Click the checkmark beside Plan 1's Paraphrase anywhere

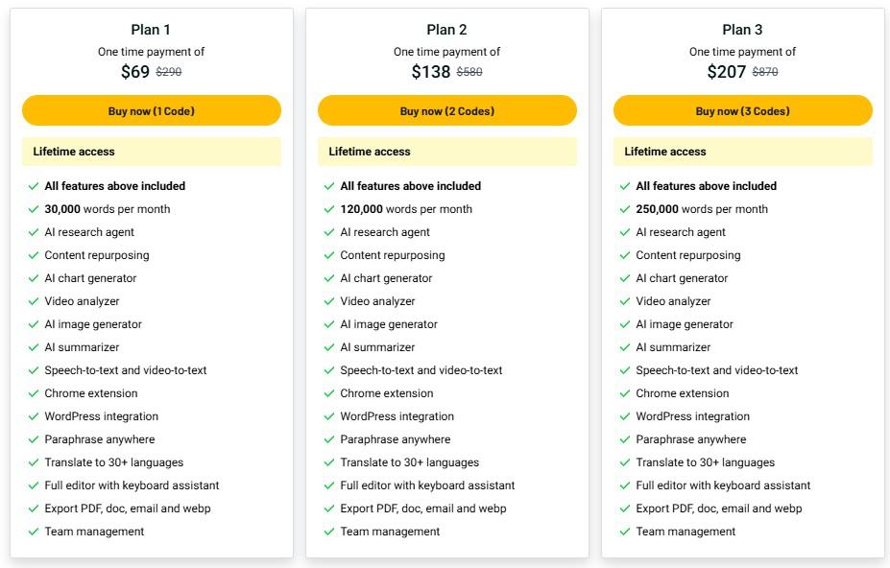33,439
